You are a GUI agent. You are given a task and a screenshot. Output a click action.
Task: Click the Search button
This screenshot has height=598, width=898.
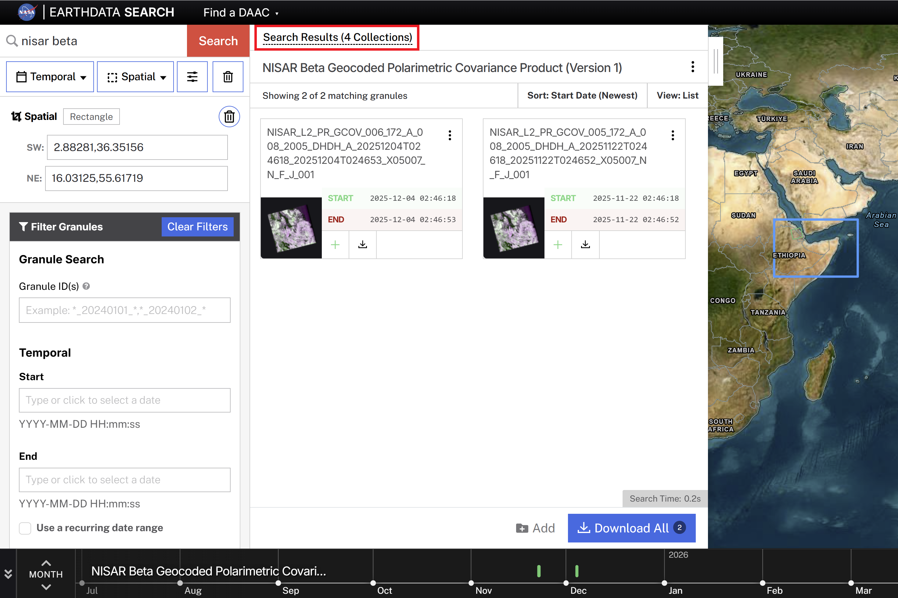(218, 41)
